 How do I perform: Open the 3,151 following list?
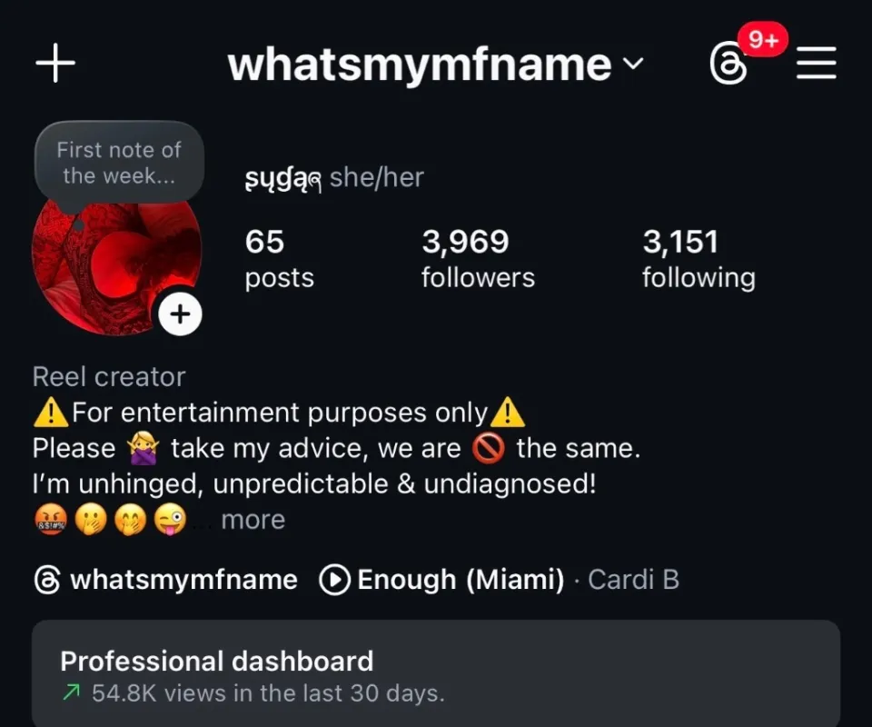(x=699, y=258)
